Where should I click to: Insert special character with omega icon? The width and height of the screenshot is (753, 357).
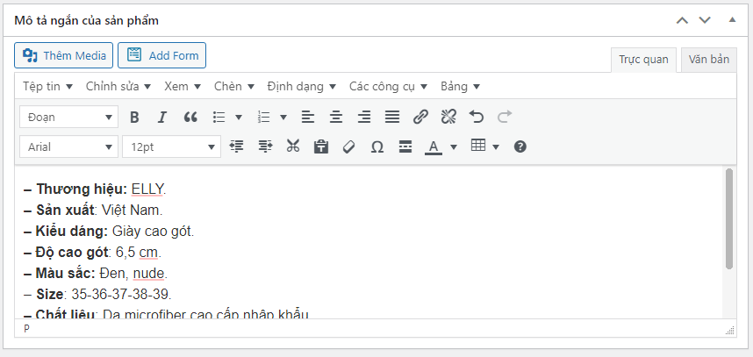376,146
